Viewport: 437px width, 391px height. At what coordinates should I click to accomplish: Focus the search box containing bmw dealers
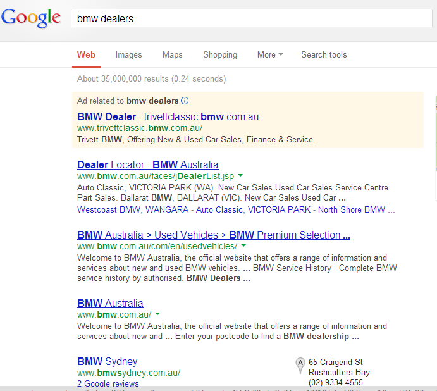coord(252,18)
